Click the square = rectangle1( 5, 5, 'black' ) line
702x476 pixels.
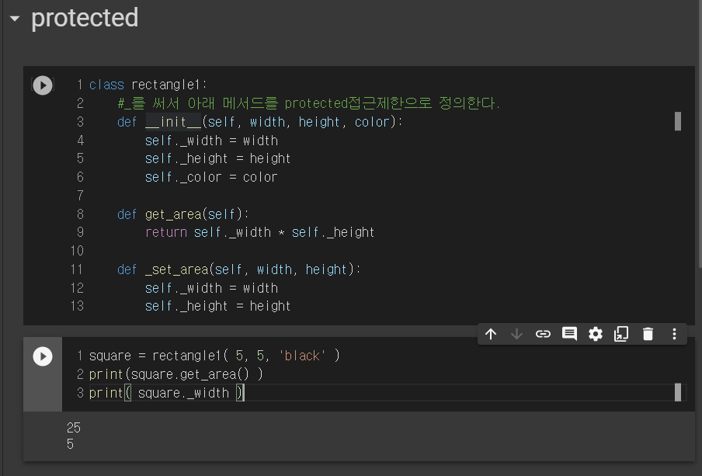[214, 356]
